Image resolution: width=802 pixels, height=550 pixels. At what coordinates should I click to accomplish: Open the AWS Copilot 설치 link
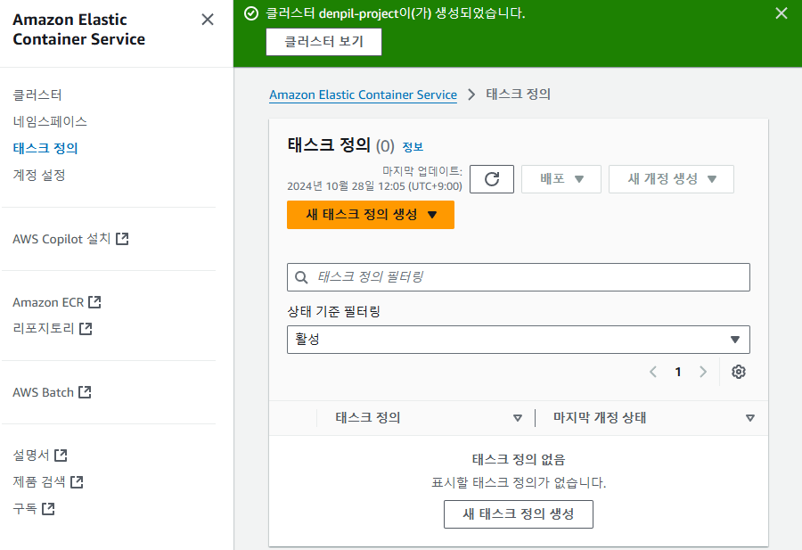(x=70, y=239)
